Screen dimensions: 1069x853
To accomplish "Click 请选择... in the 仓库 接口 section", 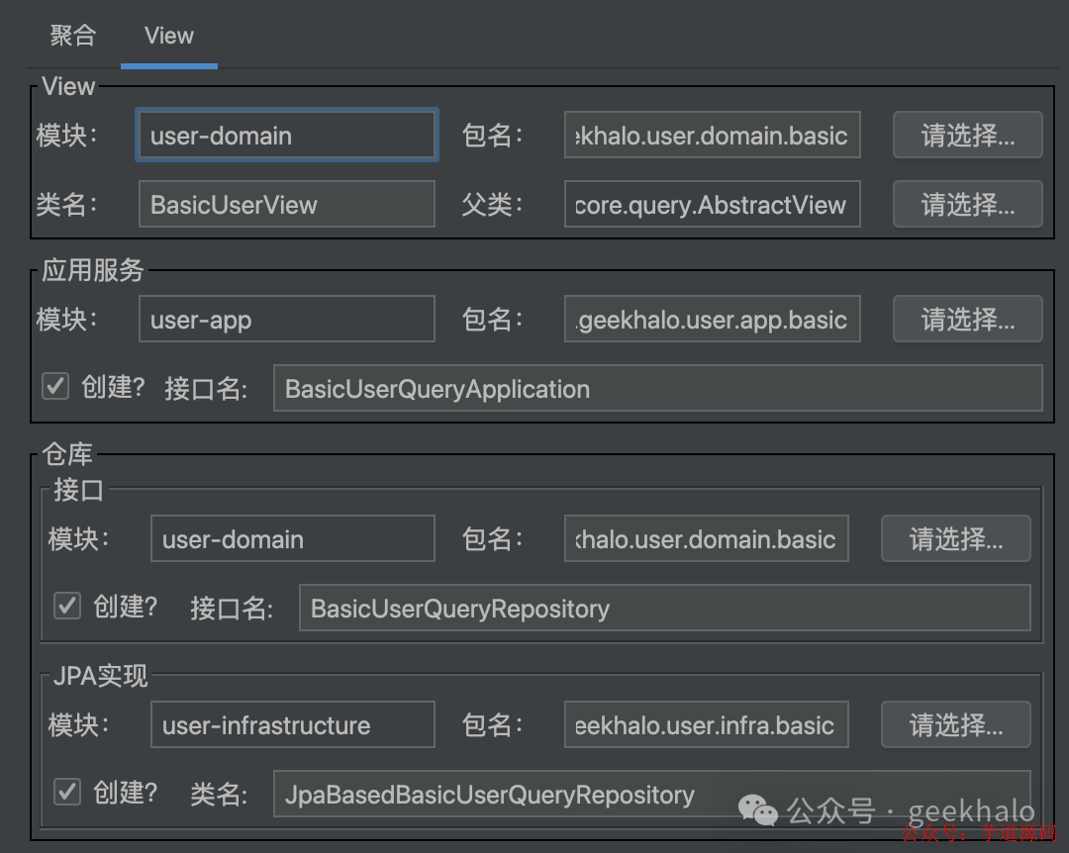I will pyautogui.click(x=956, y=538).
